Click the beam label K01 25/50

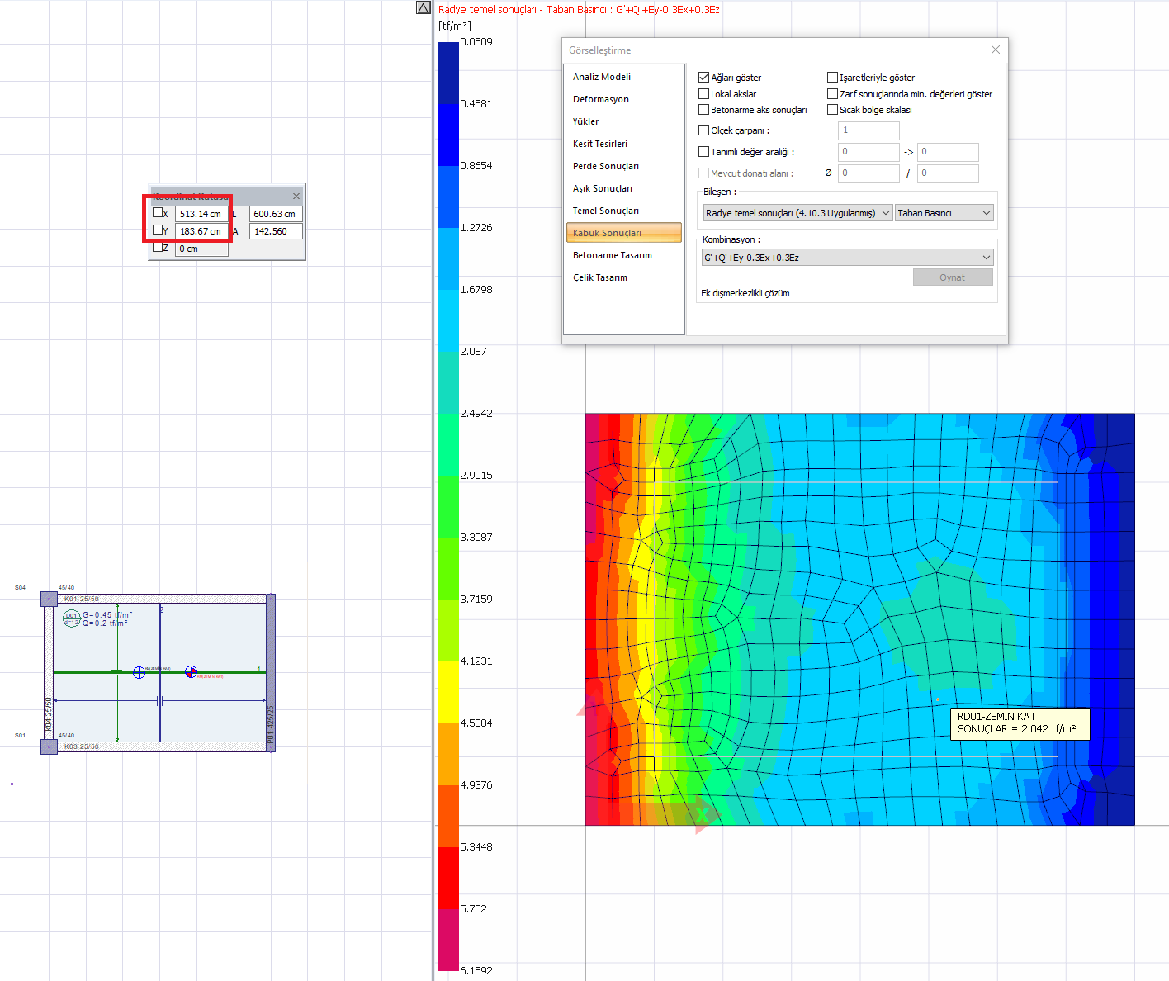pyautogui.click(x=82, y=599)
